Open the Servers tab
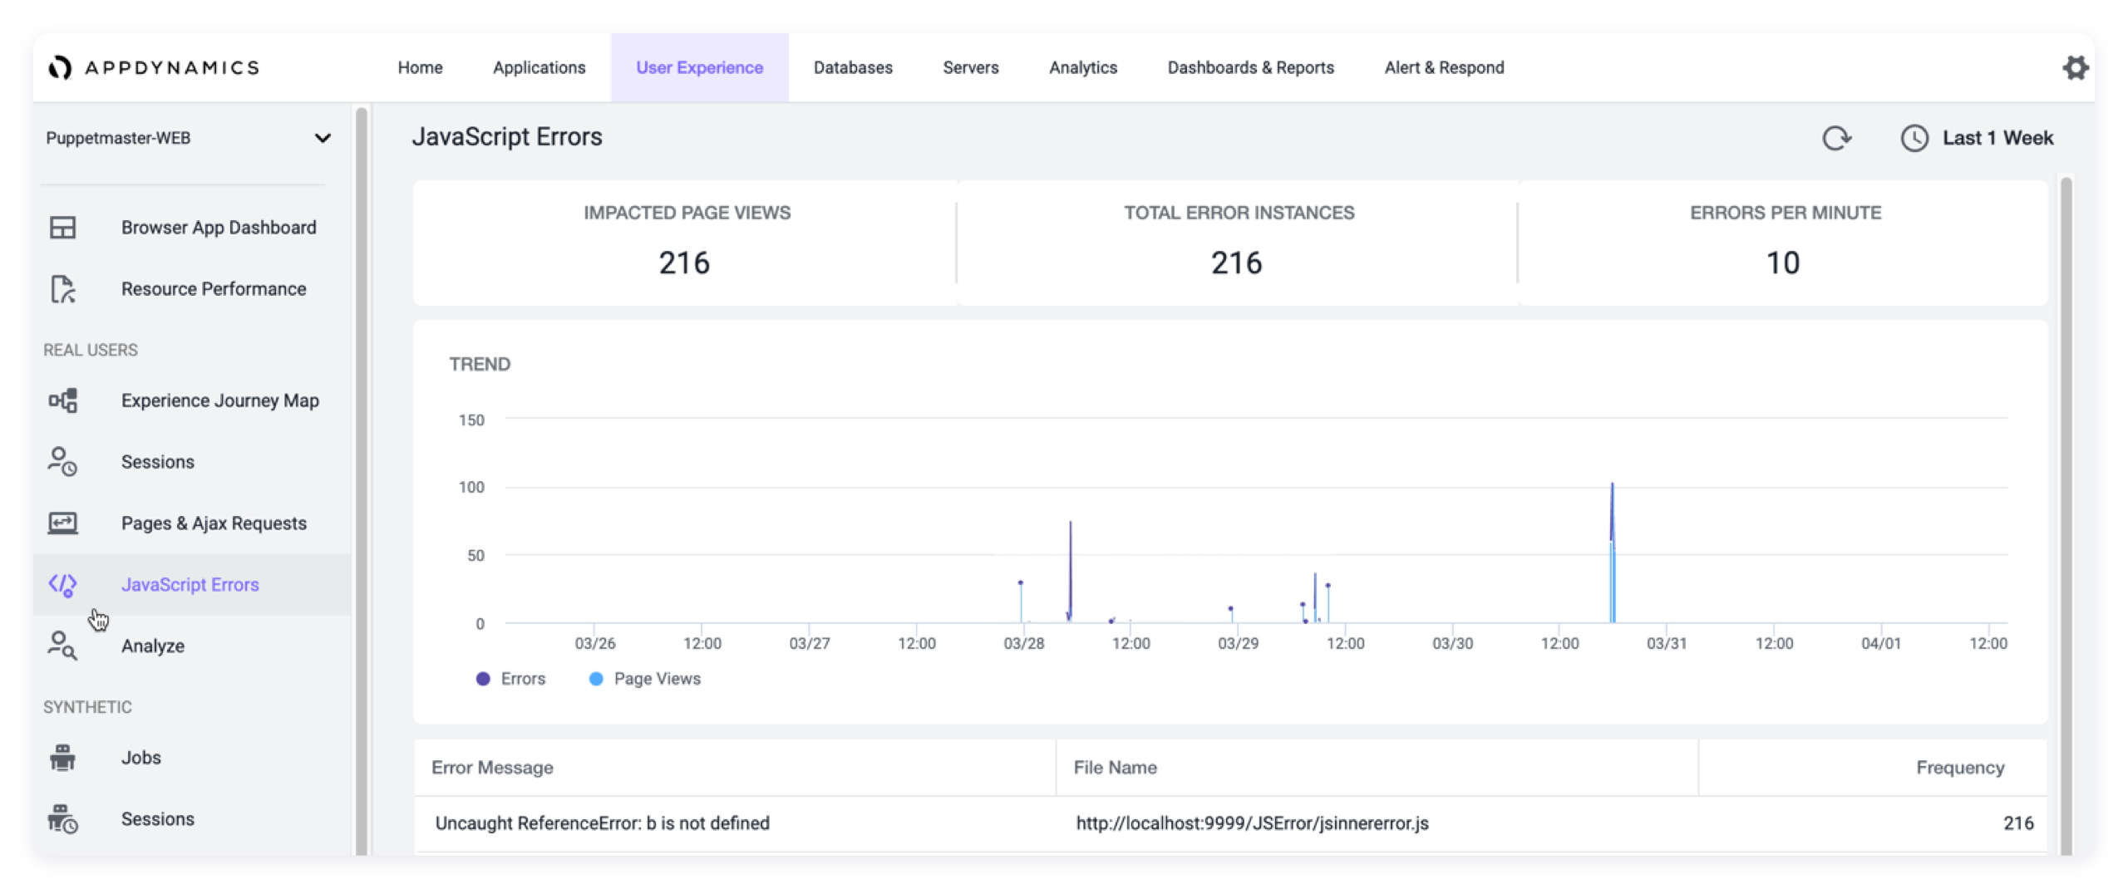2128x889 pixels. (x=970, y=67)
